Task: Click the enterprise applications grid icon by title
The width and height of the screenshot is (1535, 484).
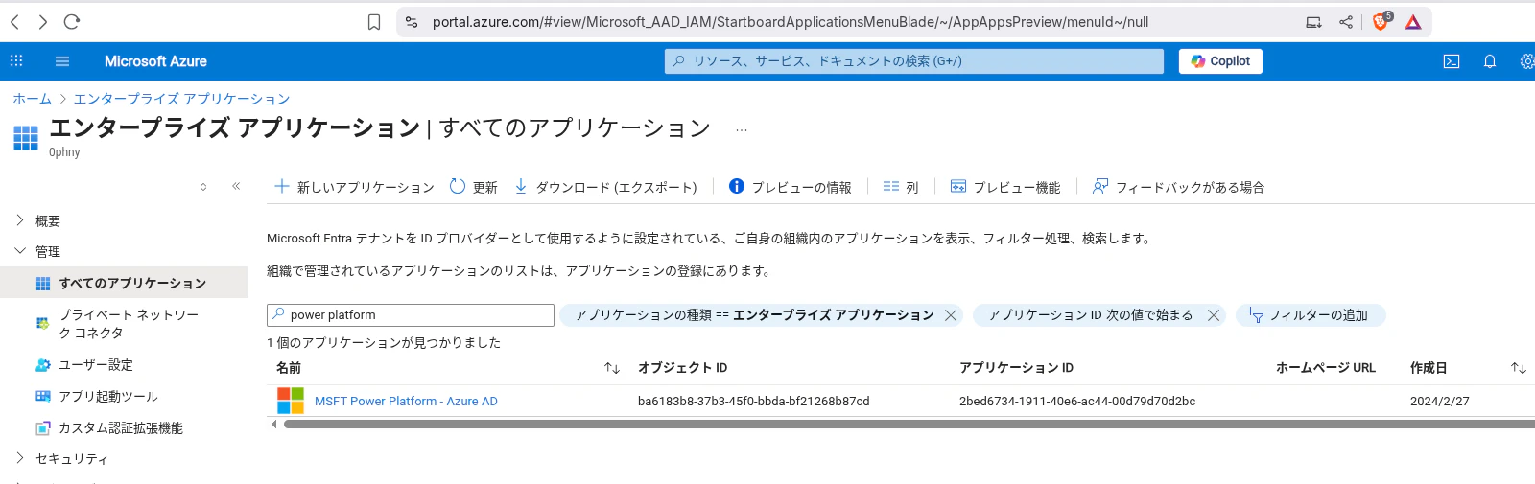Action: [26, 138]
